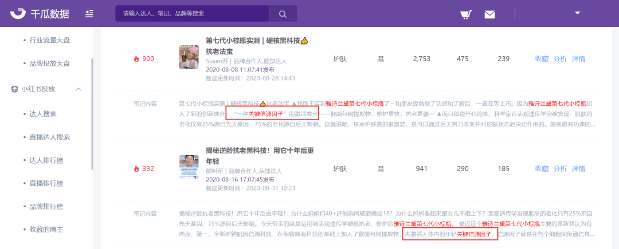Open the mail messages icon
This screenshot has width=619, height=249.
click(x=489, y=14)
